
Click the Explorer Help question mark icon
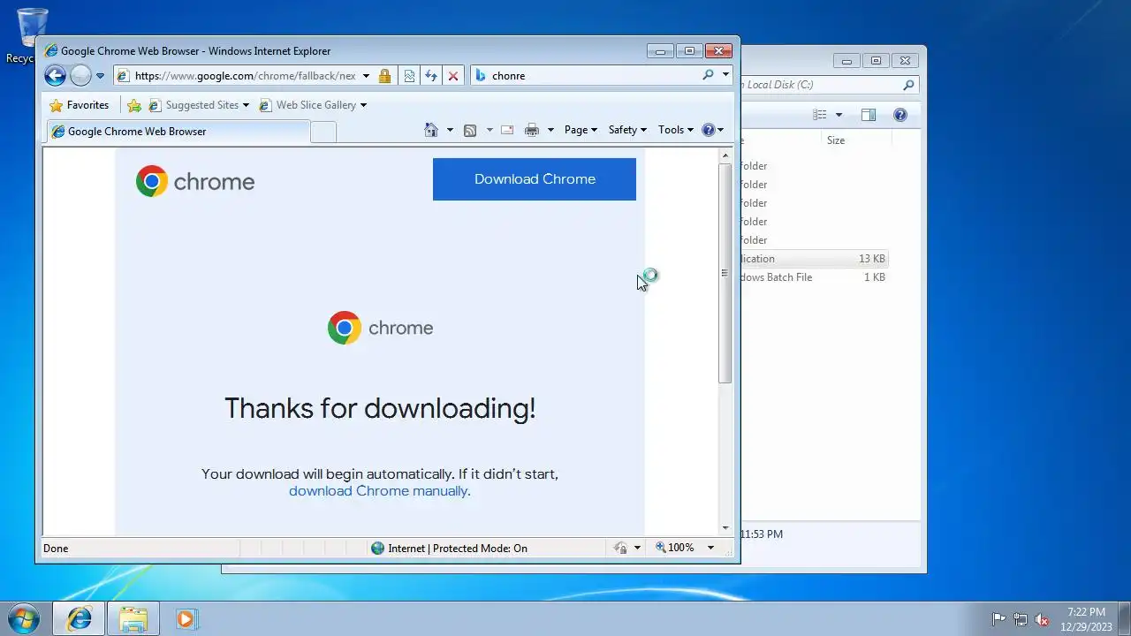click(x=900, y=115)
